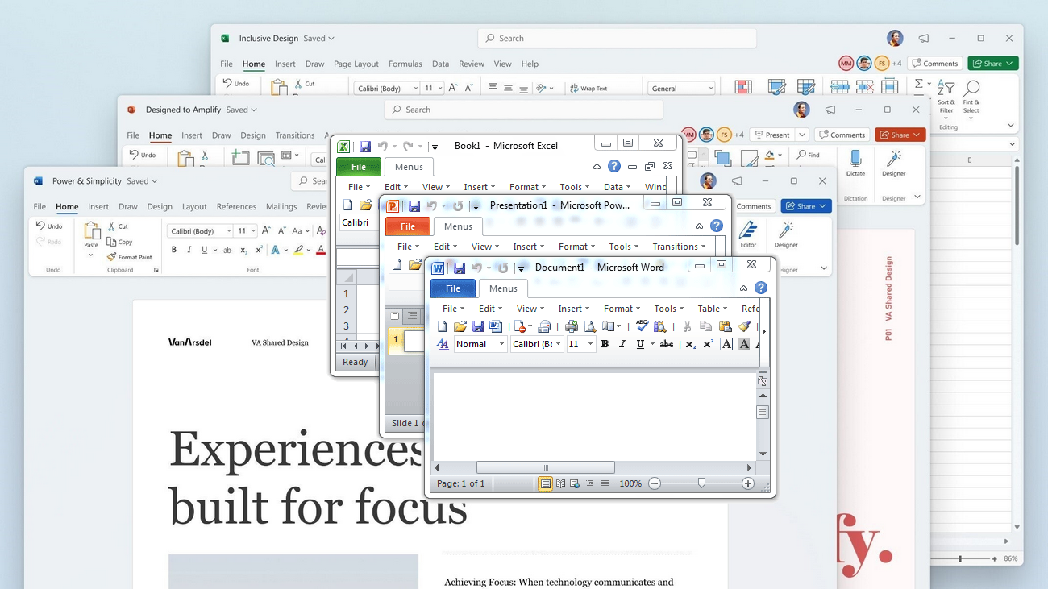Click blue Share button in Power & Simplicity
The image size is (1048, 589).
point(806,206)
